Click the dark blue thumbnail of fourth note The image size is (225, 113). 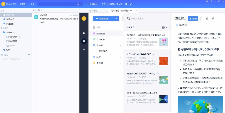point(163,99)
